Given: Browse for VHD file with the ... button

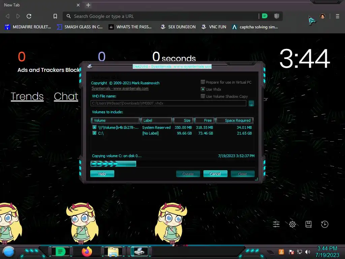Looking at the screenshot, I should (x=251, y=103).
